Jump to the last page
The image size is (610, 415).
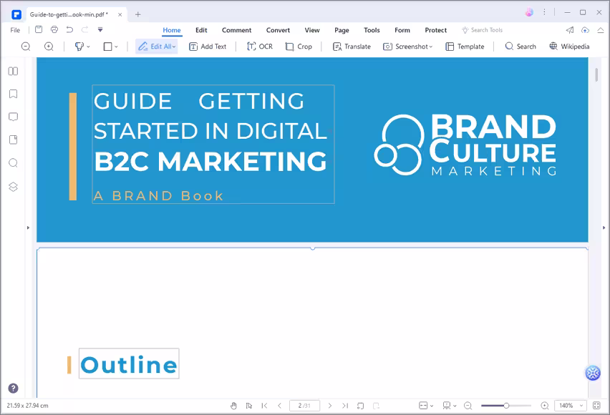pos(345,406)
